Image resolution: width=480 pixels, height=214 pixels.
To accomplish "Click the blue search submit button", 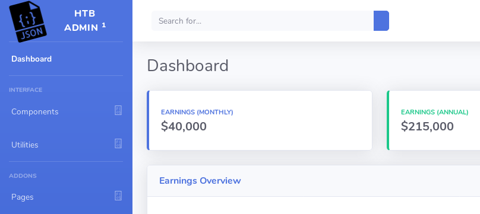I will pos(381,21).
